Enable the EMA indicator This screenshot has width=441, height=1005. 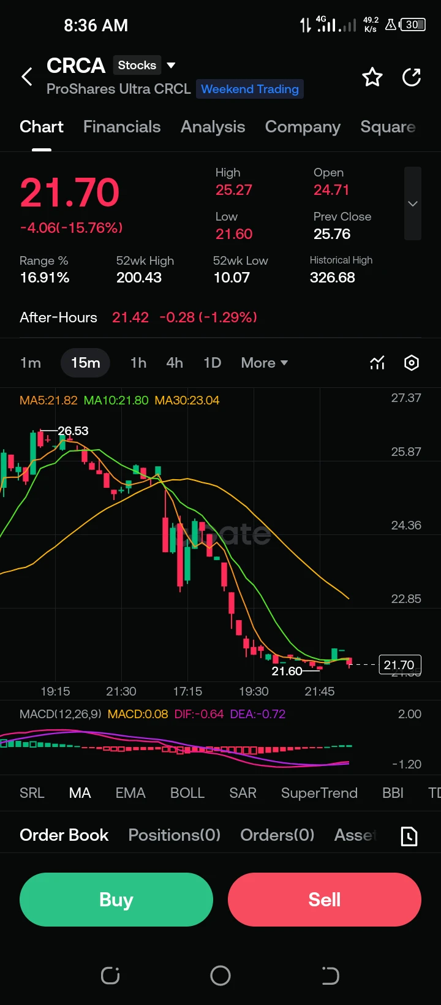coord(130,793)
